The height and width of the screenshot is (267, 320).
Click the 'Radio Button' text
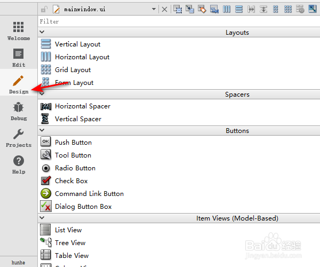click(x=75, y=168)
